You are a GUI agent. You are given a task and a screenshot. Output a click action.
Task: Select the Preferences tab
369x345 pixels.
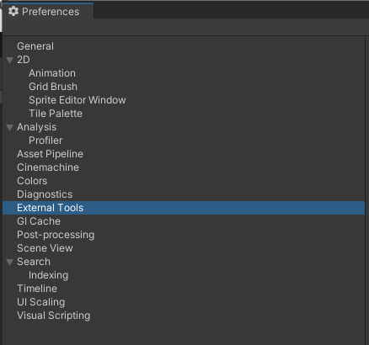point(48,11)
